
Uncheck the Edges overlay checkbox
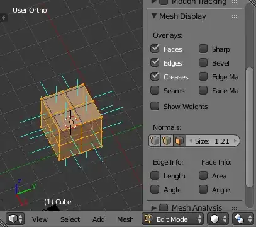(x=155, y=62)
